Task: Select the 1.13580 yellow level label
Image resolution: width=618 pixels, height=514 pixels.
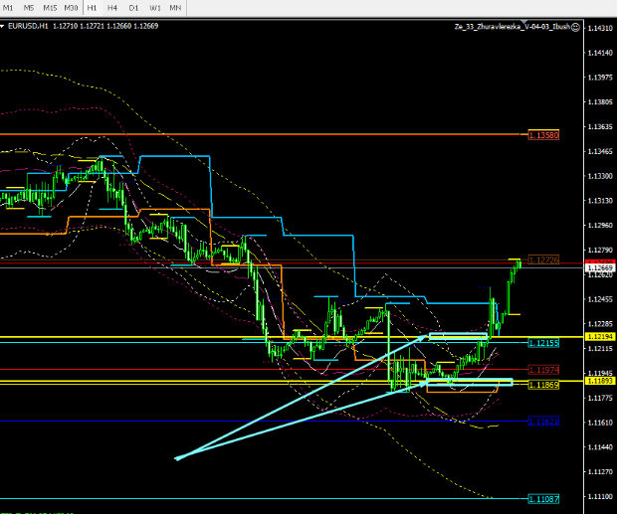Action: [543, 134]
